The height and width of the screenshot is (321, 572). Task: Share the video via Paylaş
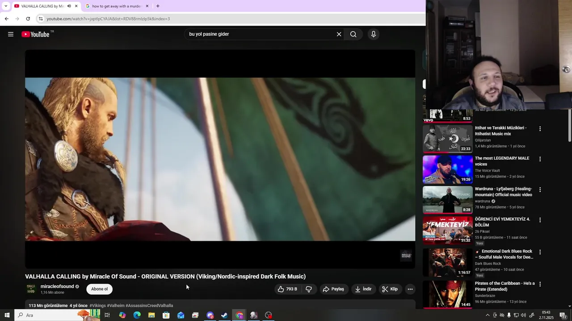pyautogui.click(x=333, y=289)
